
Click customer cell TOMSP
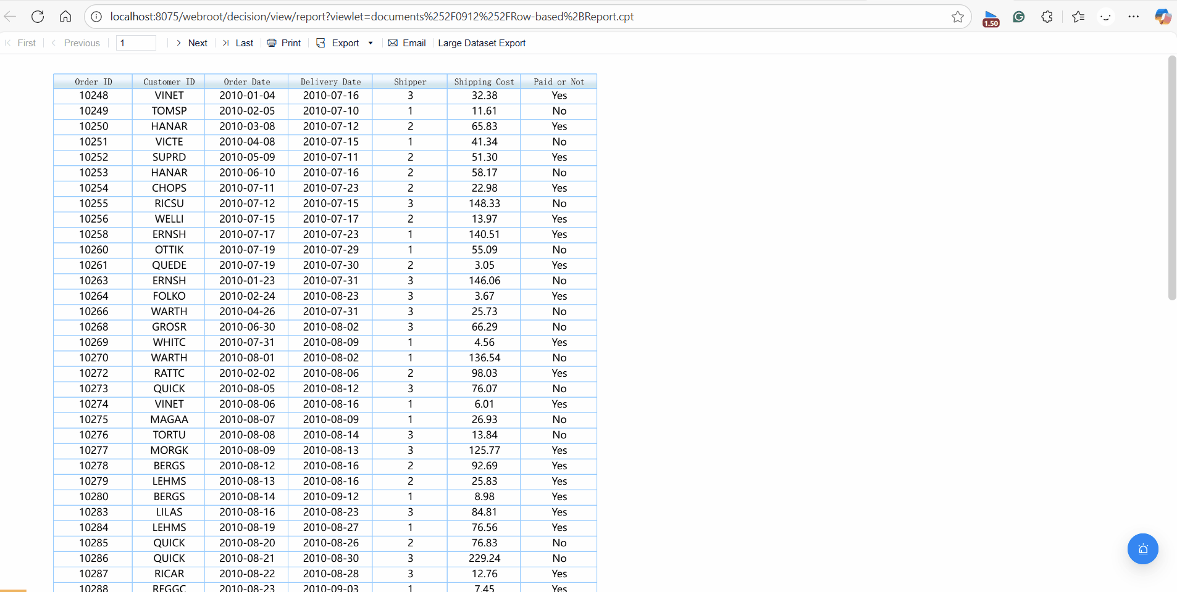pyautogui.click(x=169, y=111)
